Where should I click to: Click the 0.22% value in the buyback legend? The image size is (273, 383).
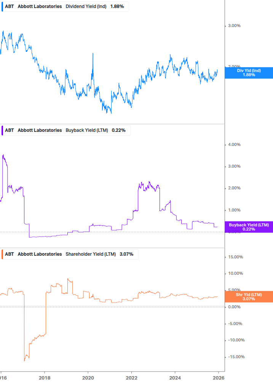118,130
